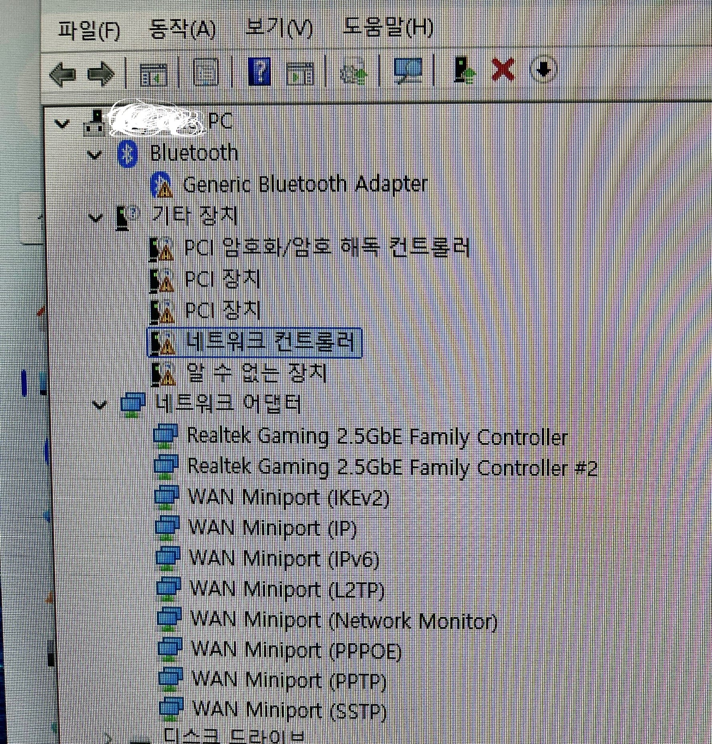
Task: Expand the 디스크 드라이브 category
Action: click(107, 737)
